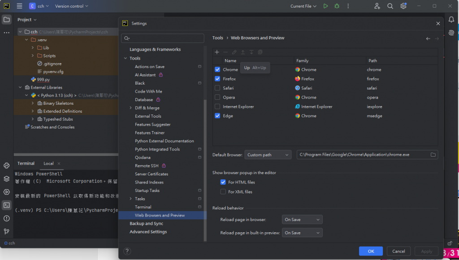Click the OK button
The height and width of the screenshot is (260, 459).
tap(371, 251)
